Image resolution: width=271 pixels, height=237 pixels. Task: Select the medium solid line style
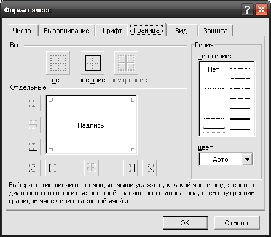(240, 109)
